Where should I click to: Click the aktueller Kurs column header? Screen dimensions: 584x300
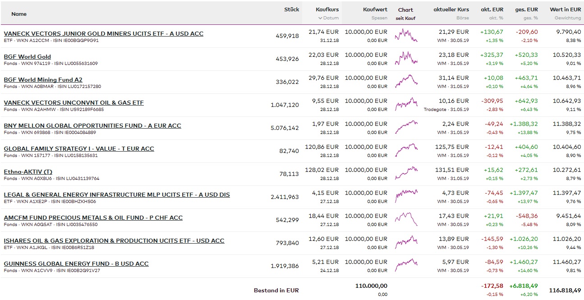click(x=451, y=9)
